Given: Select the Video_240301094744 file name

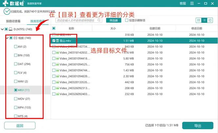Looking at the screenshot, I should tap(75, 70).
